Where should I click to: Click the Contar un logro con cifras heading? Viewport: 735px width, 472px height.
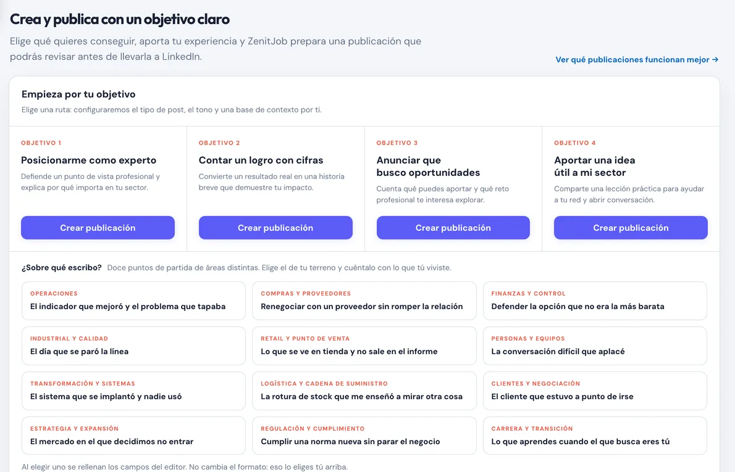coord(261,160)
